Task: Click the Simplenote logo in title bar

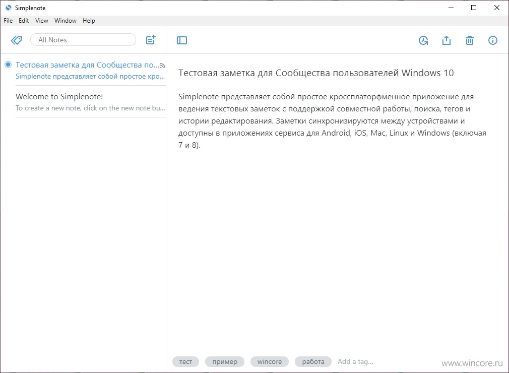Action: tap(9, 8)
